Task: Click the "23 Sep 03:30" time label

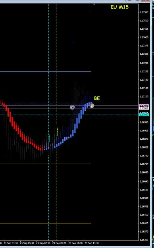Action: [x=11, y=243]
